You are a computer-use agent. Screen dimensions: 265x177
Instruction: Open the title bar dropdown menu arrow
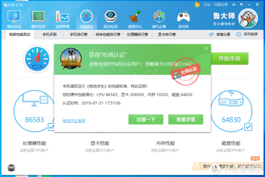point(241,4)
